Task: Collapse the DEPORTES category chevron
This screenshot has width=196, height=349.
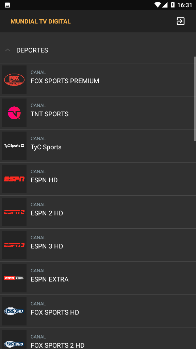Action: (8, 50)
